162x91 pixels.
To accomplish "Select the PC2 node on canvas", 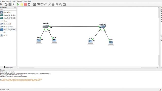I will (x=54, y=41).
